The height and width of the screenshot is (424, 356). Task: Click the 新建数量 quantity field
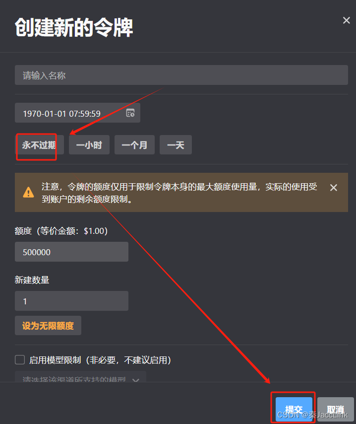pos(71,301)
